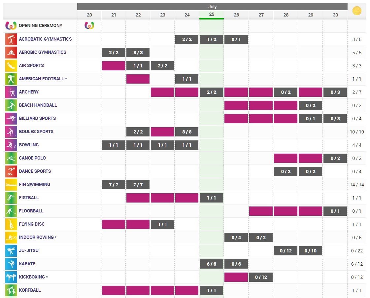
Task: Click Karate 6/6 cell on July 25
Action: pyautogui.click(x=212, y=264)
